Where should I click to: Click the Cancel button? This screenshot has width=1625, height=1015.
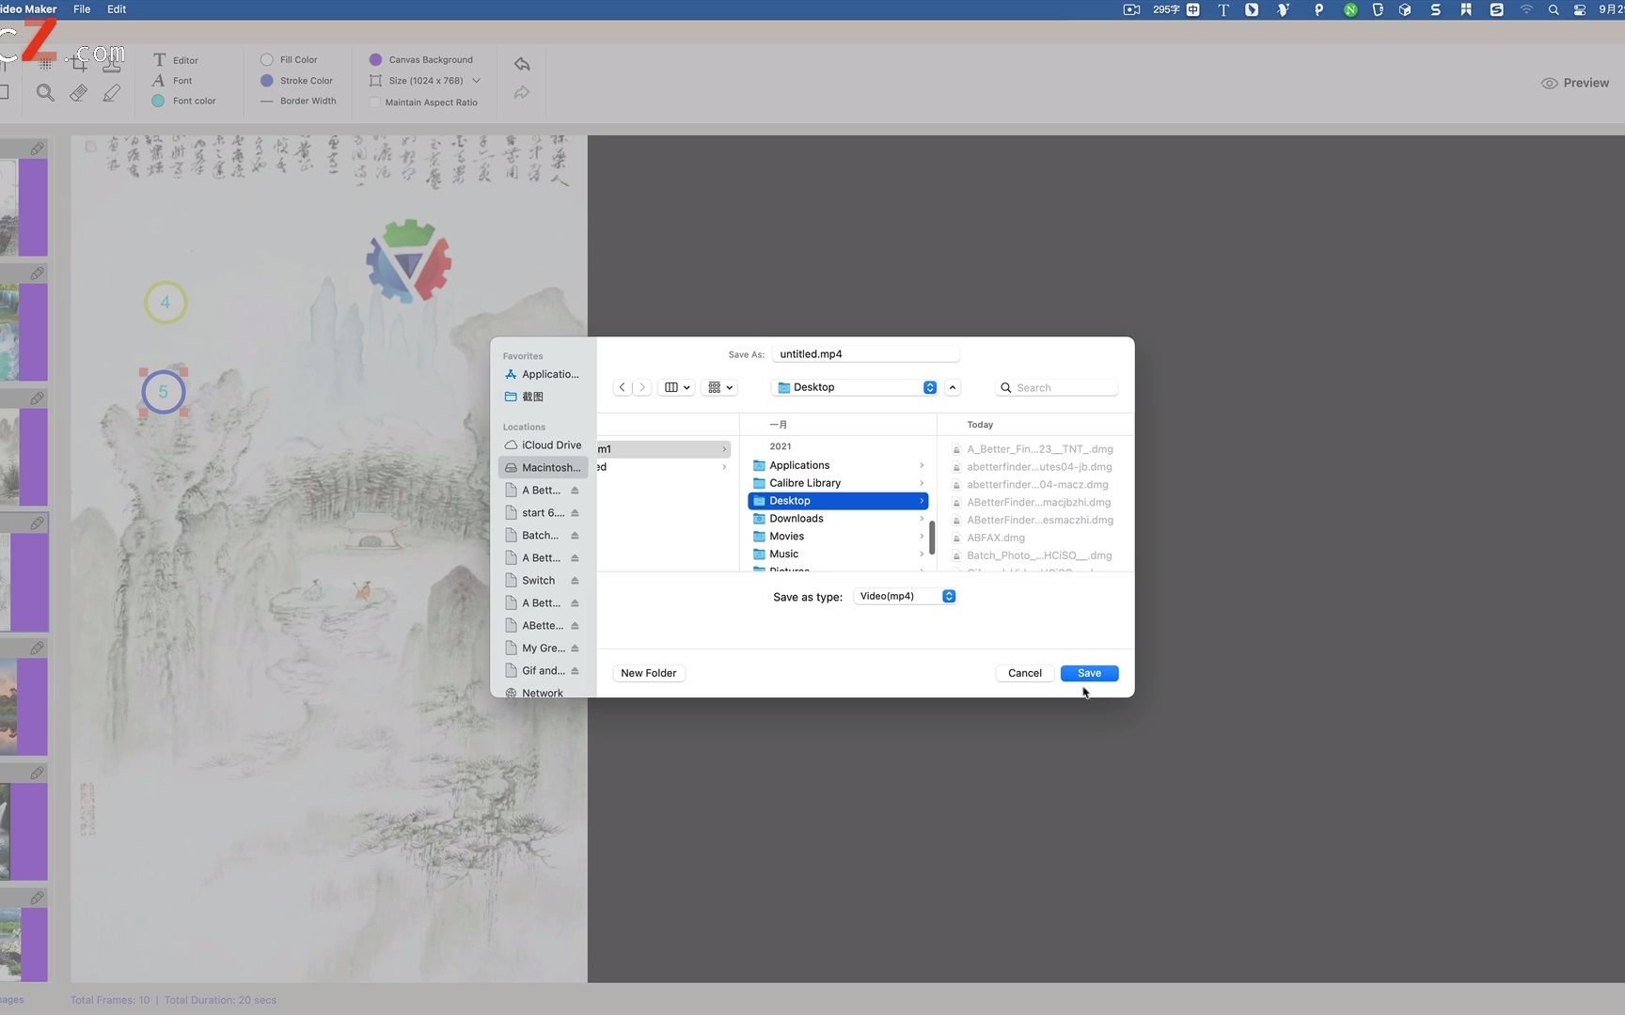coord(1024,673)
